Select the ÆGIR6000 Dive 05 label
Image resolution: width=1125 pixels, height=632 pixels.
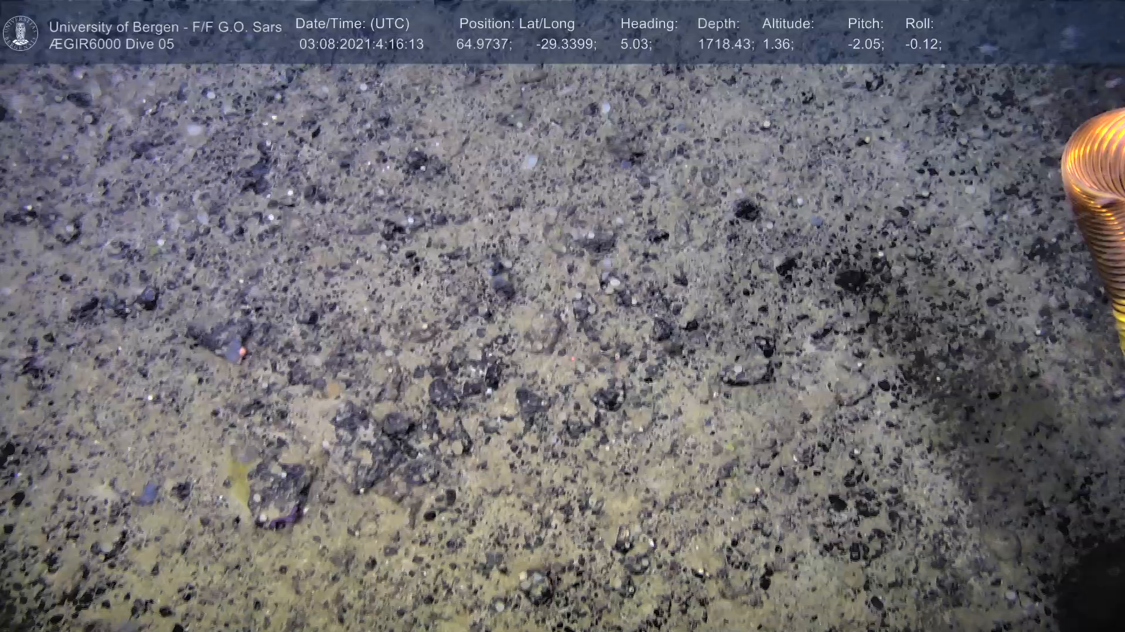point(111,44)
